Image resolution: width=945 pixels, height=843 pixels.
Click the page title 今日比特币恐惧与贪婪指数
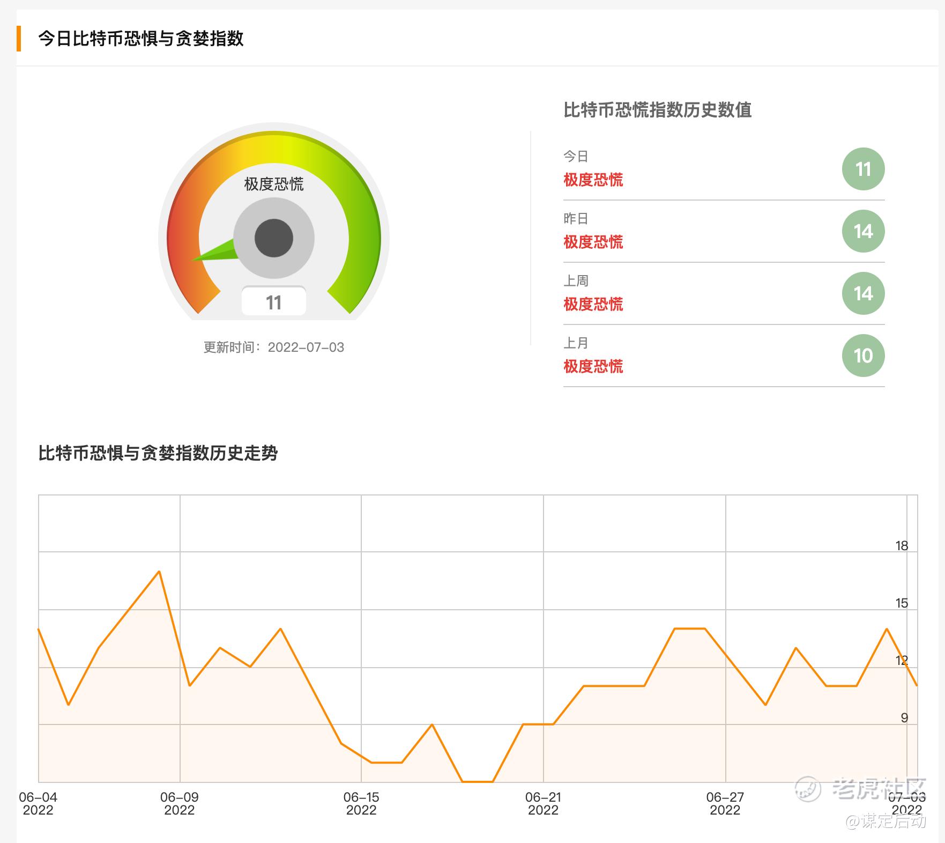point(141,39)
